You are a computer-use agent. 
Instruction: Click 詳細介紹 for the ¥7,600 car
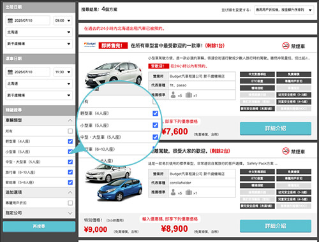(276, 129)
